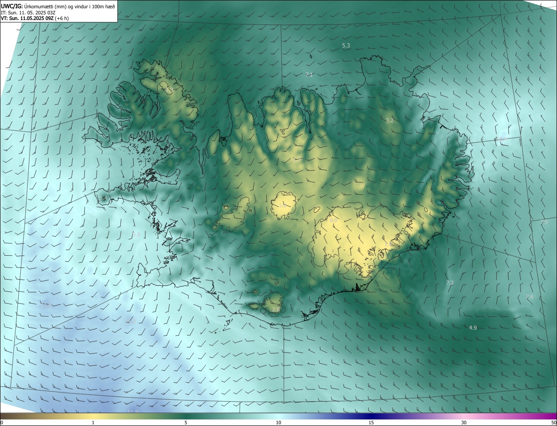Click the "11.9" label above the colour scale
Viewport: 557px width, 426px height.
(x=133, y=412)
